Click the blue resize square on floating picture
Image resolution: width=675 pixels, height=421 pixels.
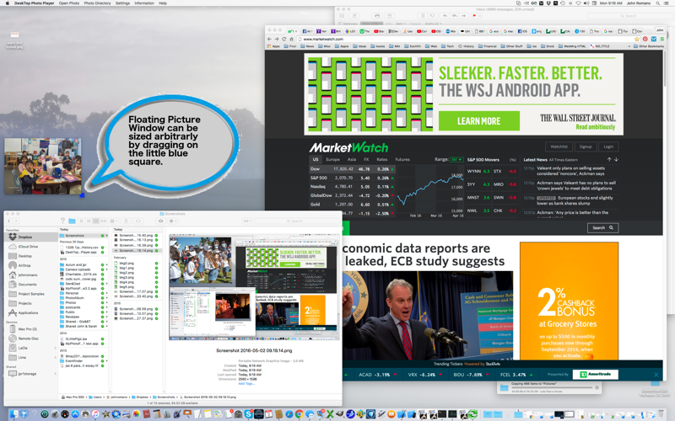82,195
